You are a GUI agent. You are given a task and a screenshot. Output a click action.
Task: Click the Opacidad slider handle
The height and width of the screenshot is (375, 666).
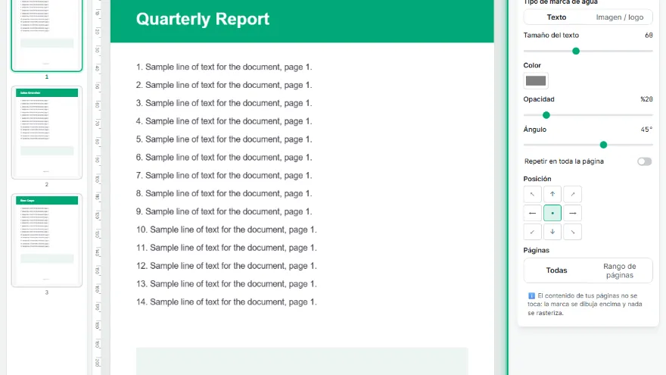546,115
